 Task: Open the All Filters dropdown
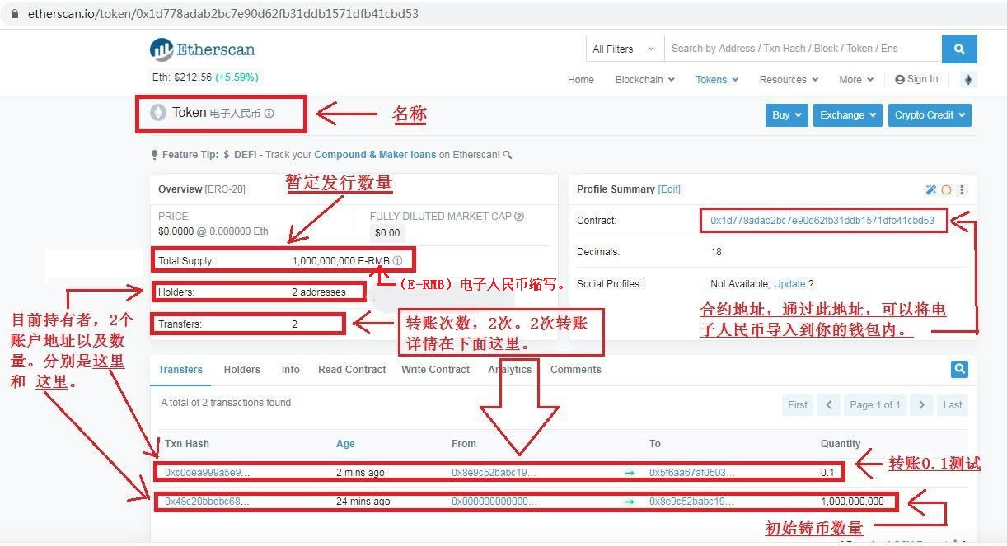coord(624,49)
